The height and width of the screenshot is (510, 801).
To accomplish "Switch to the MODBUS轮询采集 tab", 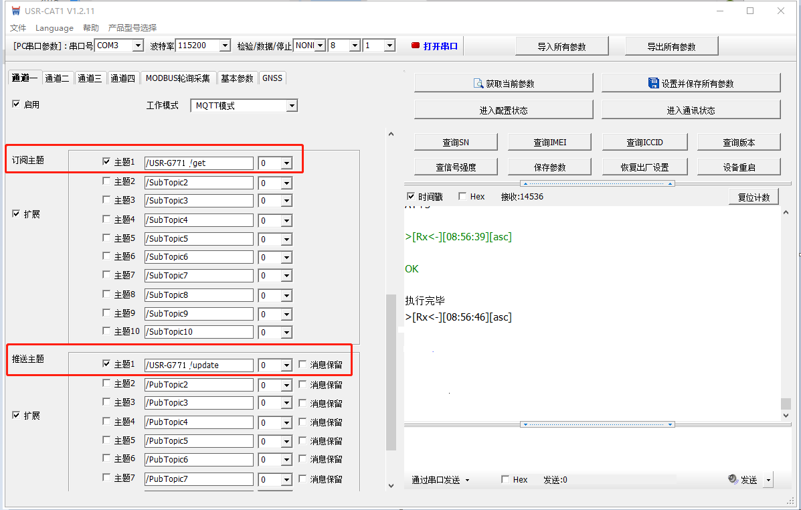I will click(178, 78).
